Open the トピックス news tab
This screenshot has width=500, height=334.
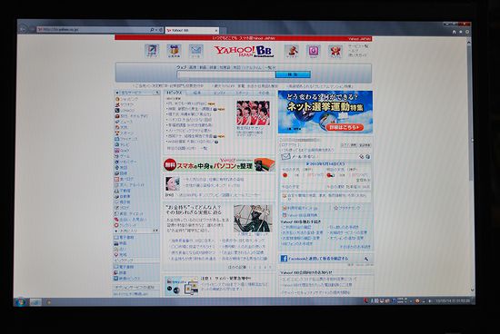175,93
